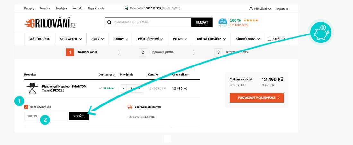The width and height of the screenshot is (353, 145).
Task: Apply the code with Použít button
Action: [79, 116]
